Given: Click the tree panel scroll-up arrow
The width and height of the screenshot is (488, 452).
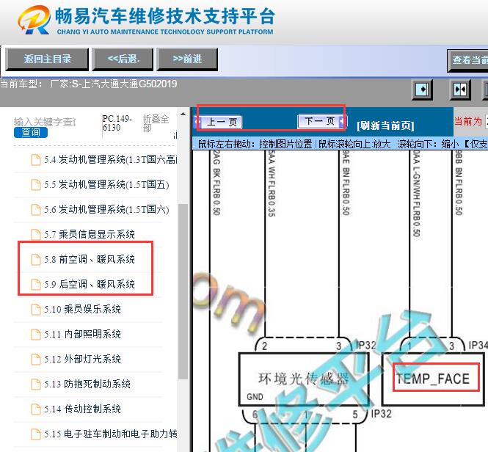Looking at the screenshot, I should tap(183, 114).
